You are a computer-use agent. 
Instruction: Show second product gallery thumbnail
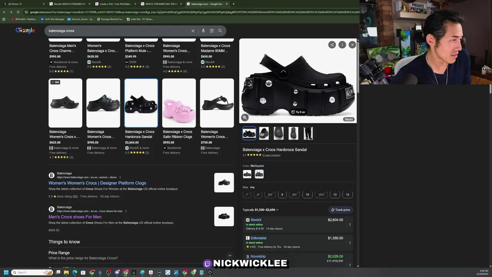click(264, 133)
